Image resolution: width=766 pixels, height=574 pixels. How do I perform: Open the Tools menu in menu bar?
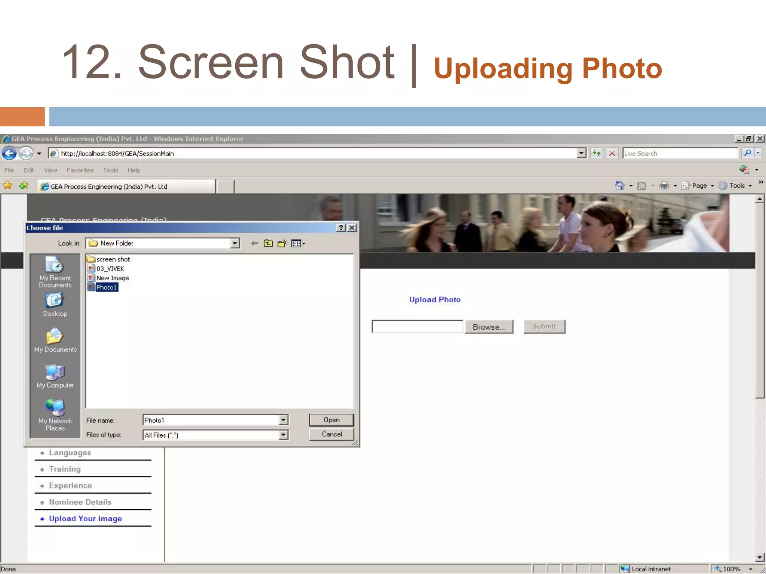point(111,170)
